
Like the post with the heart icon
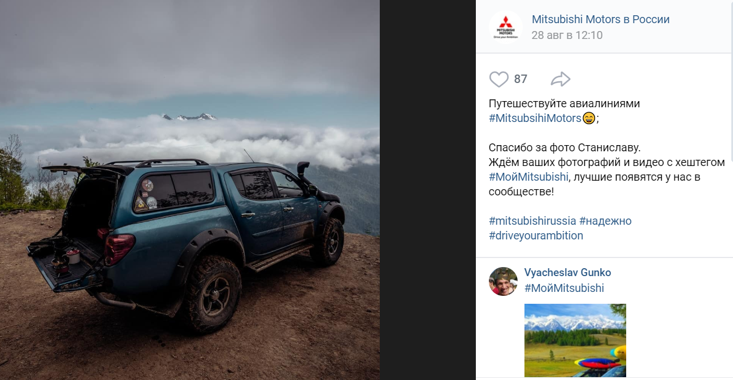[498, 79]
